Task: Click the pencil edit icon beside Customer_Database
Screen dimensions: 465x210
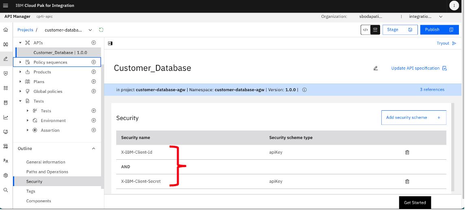Action: point(375,69)
